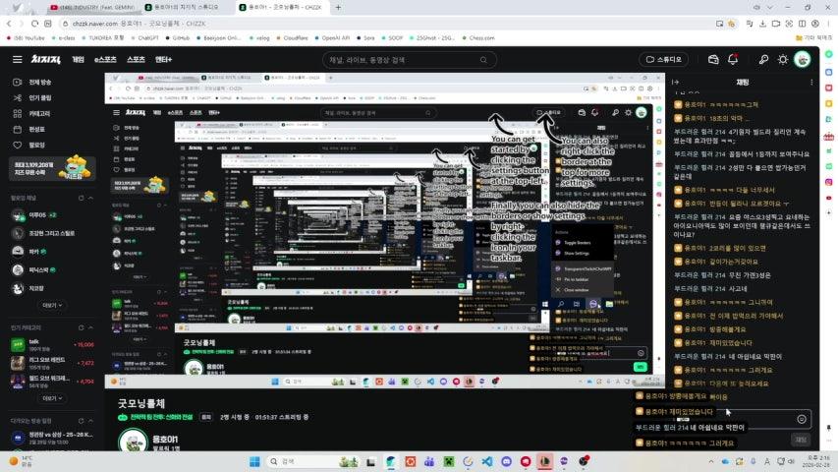This screenshot has width=838, height=472.
Task: Collapse the popular categories section
Action: [90, 327]
